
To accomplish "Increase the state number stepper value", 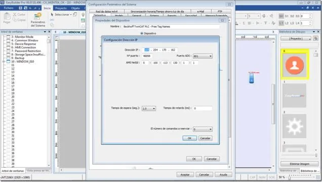I will coord(310,15).
